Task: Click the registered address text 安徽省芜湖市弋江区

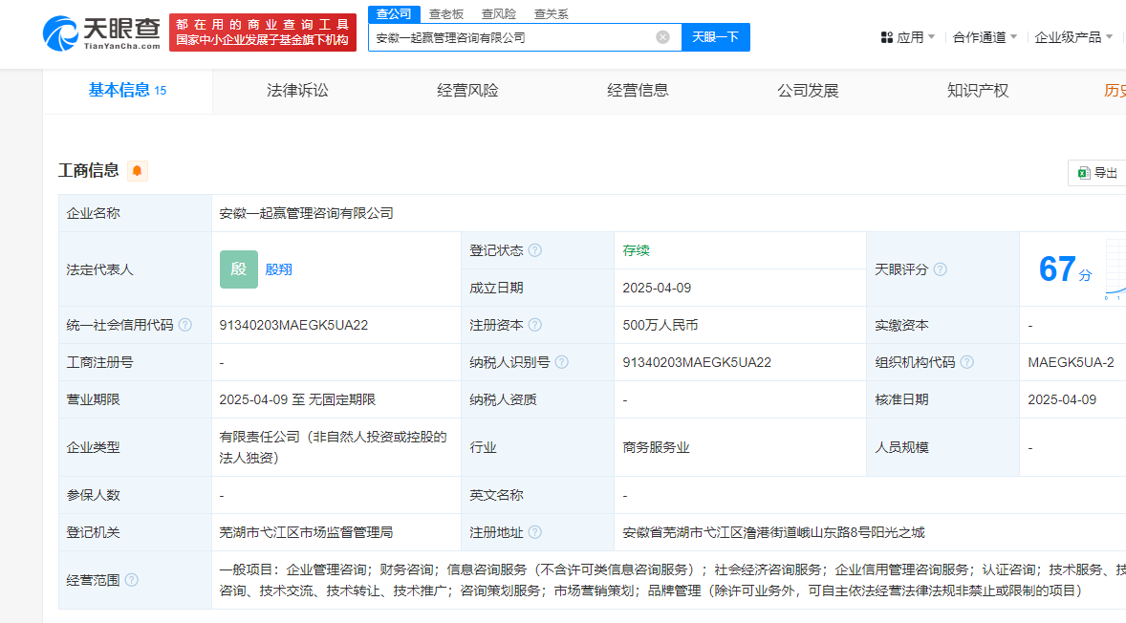Action: point(773,532)
